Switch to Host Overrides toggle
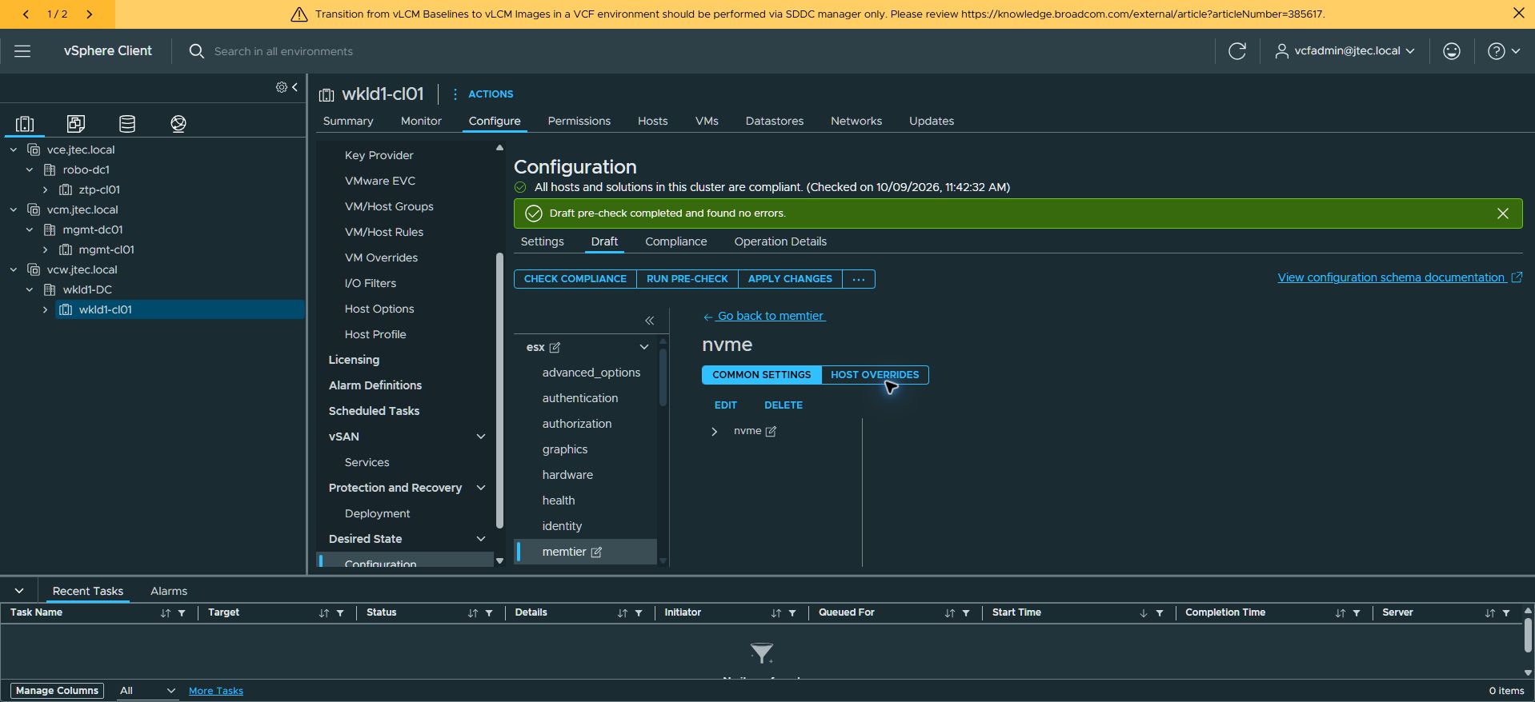 pos(875,375)
